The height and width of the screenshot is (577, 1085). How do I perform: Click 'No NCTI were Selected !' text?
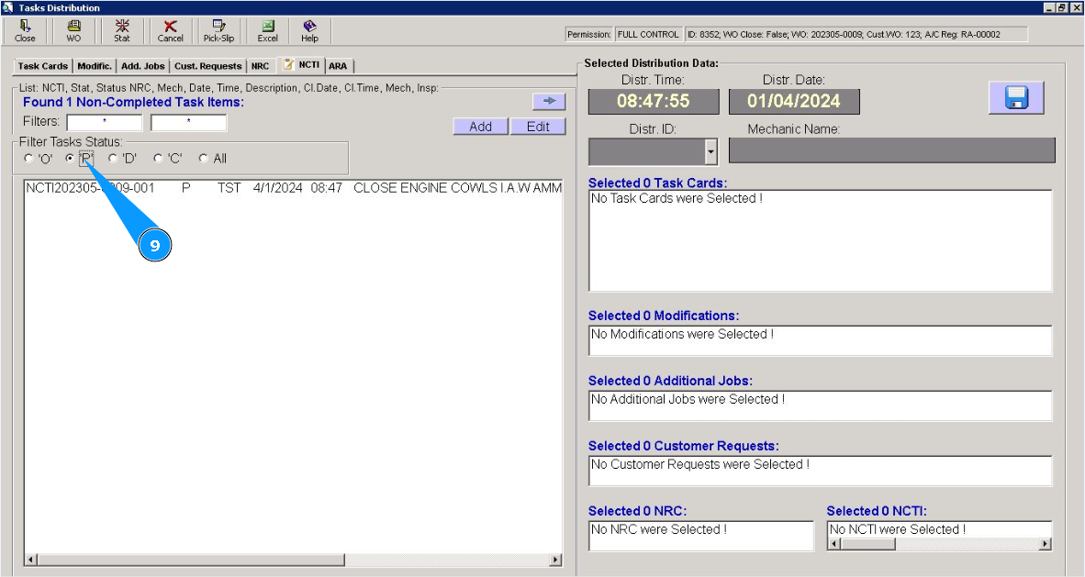tap(897, 529)
